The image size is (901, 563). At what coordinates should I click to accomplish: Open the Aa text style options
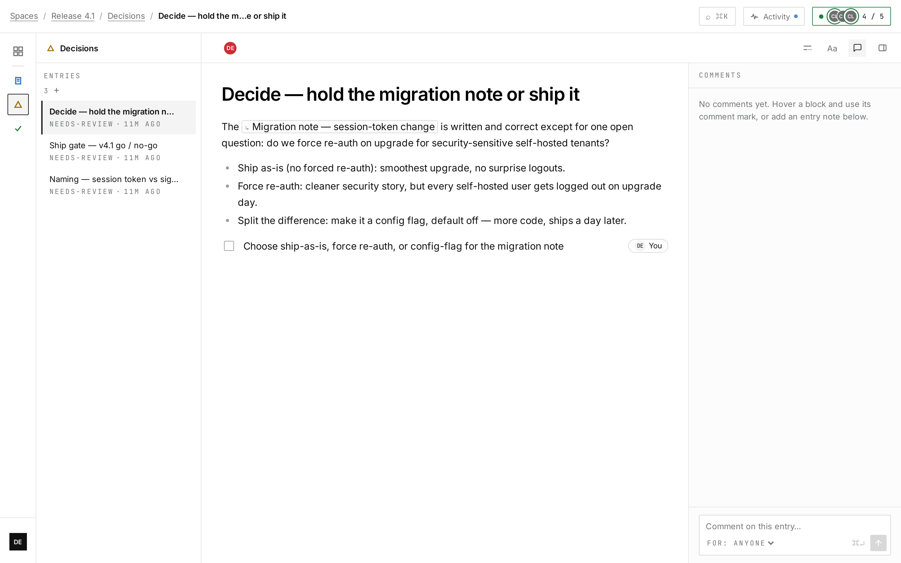click(832, 48)
